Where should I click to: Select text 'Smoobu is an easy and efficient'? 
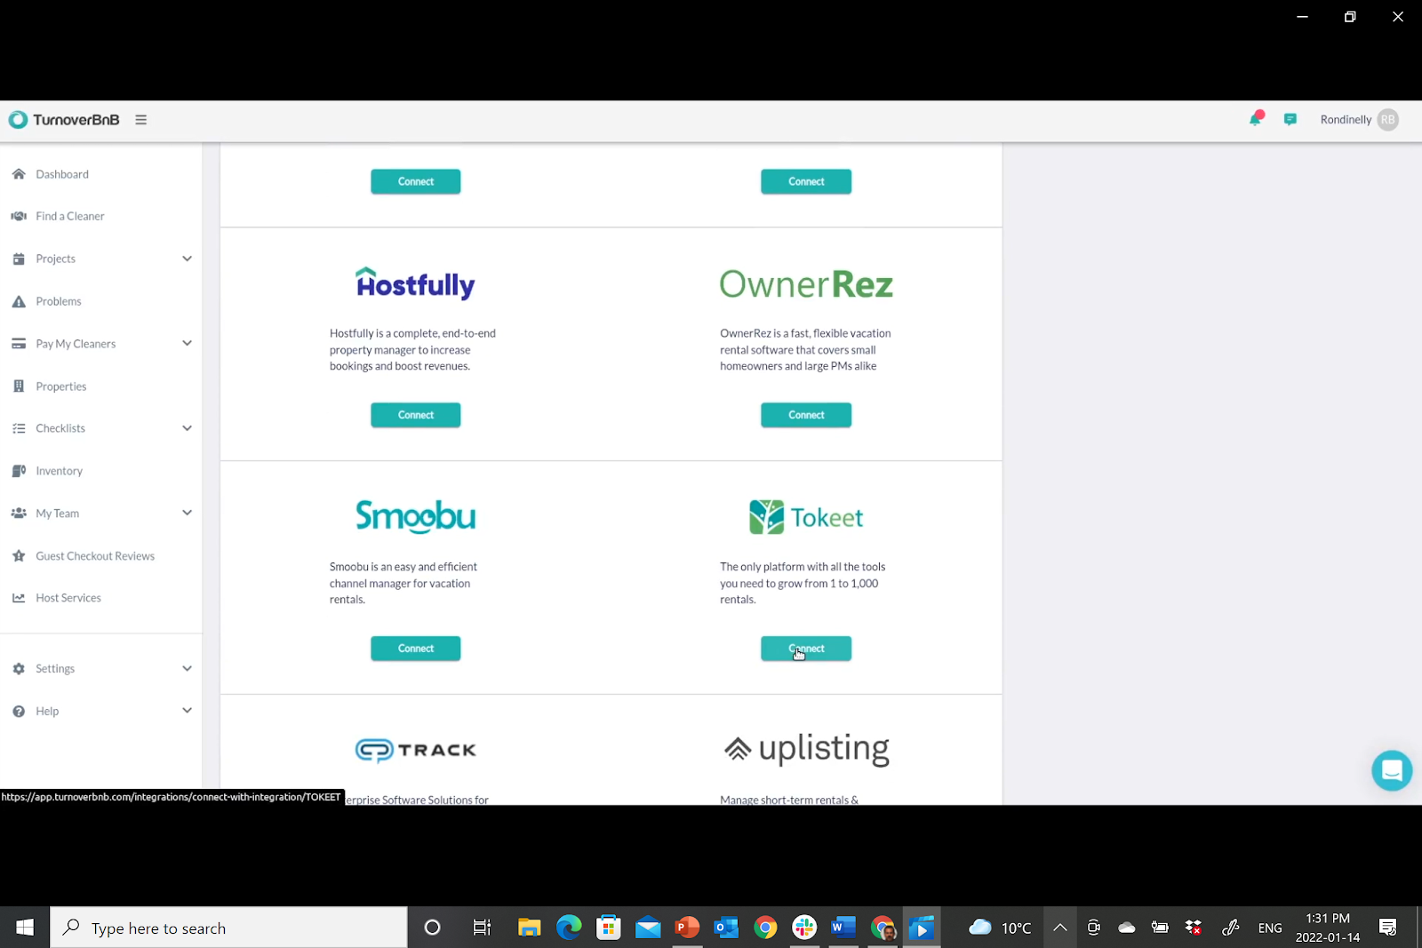(x=403, y=567)
